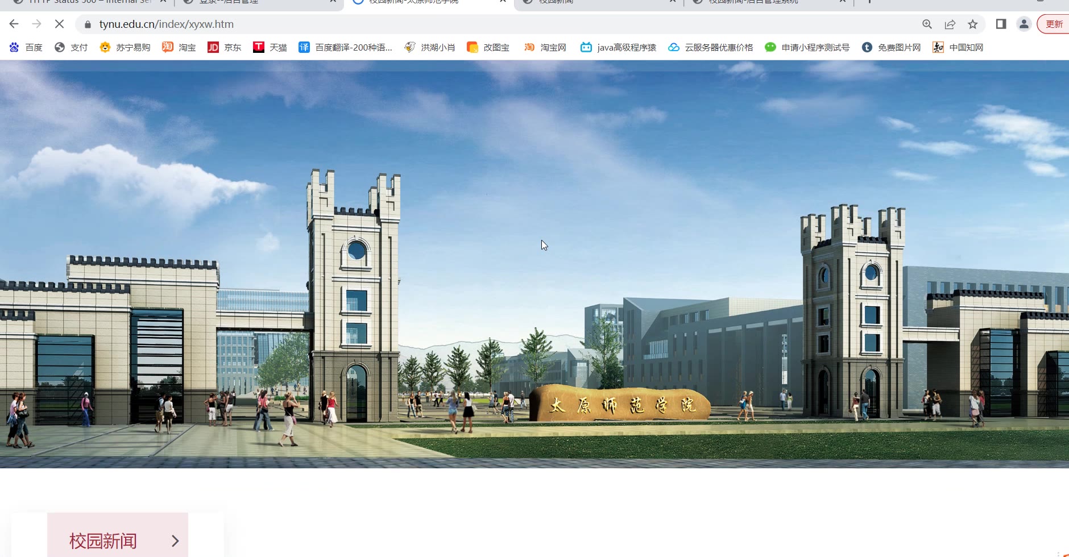Open the 京东 bookmark
Viewport: 1069px width, 557px height.
click(225, 47)
